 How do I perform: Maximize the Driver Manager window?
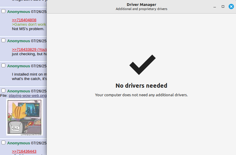[223, 6]
